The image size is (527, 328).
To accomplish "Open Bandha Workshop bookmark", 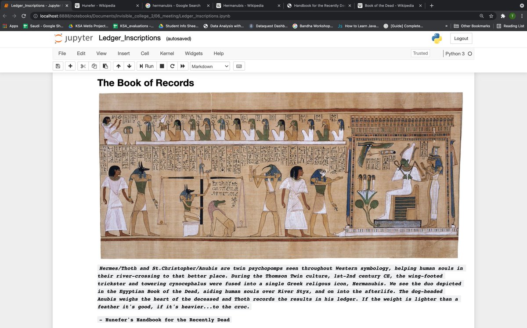I will click(x=313, y=26).
